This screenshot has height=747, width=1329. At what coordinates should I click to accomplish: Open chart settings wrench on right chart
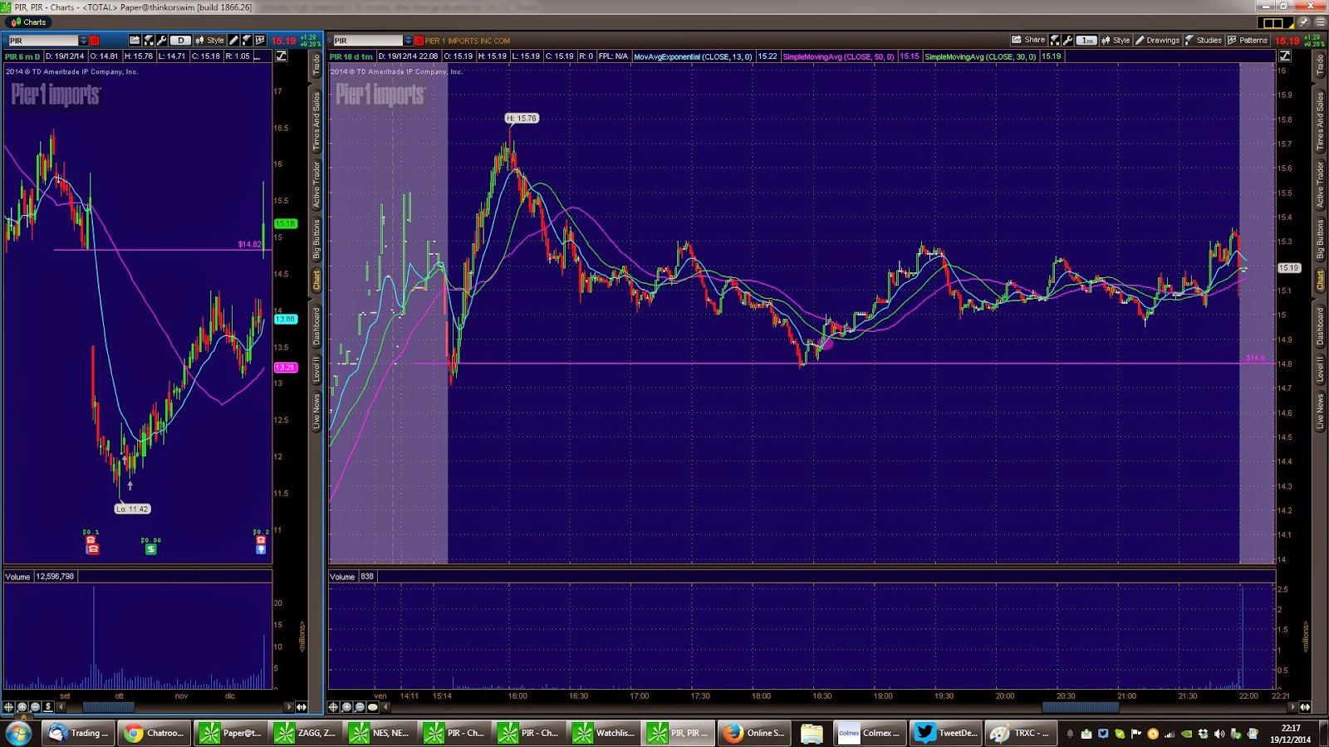pos(1067,40)
